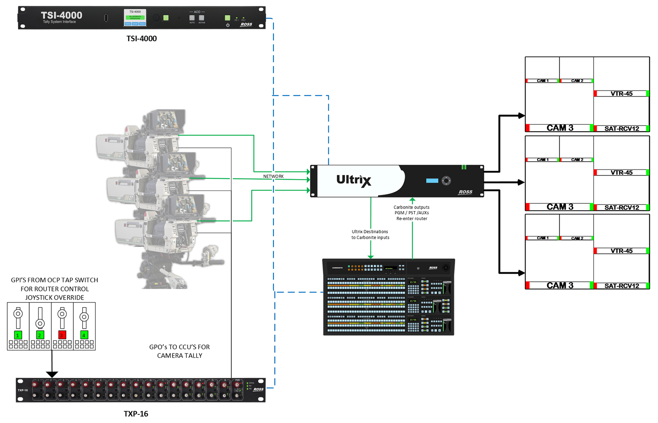Tap the TOOLS button on the TSI-4000 screen
This screenshot has width=658, height=423.
(142, 24)
